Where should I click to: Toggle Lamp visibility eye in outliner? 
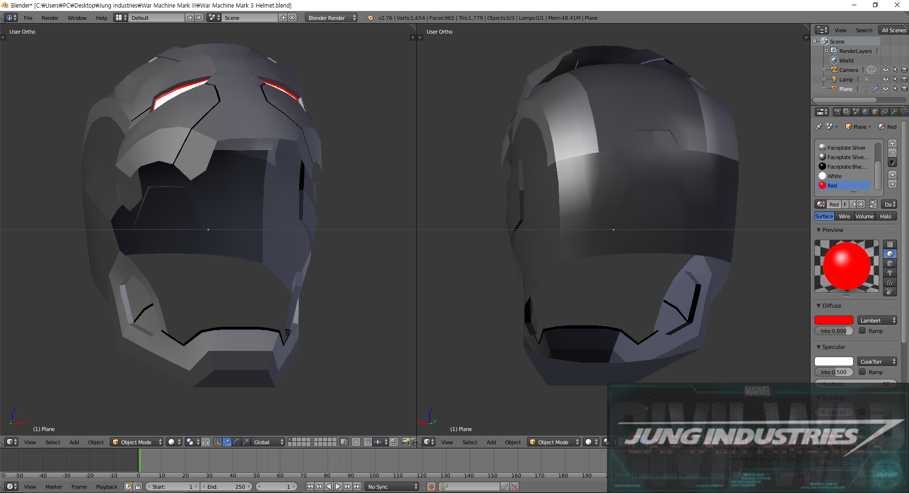click(886, 79)
